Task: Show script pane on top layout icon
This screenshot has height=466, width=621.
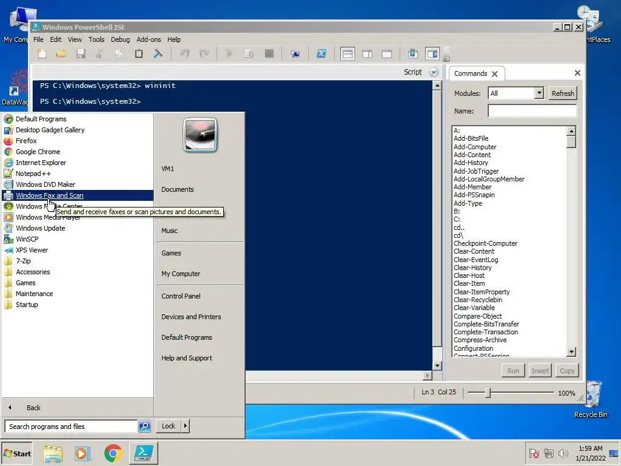Action: 347,54
